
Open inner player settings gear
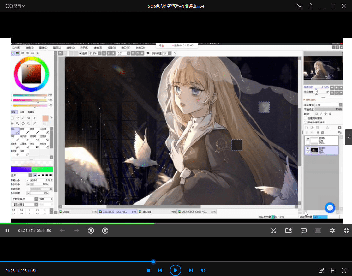(x=332, y=231)
